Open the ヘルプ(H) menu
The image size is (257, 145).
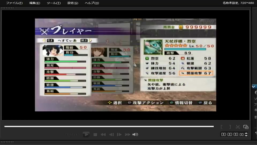tap(92, 3)
